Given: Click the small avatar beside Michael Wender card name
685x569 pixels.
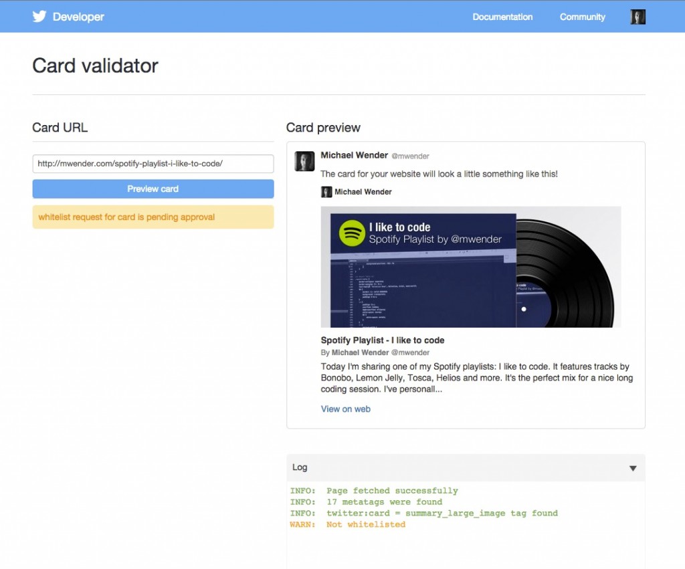Looking at the screenshot, I should (x=326, y=192).
